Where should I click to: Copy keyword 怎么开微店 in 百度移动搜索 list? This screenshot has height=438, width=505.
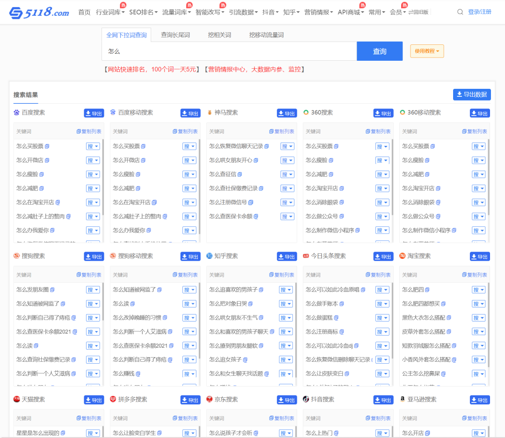point(144,160)
